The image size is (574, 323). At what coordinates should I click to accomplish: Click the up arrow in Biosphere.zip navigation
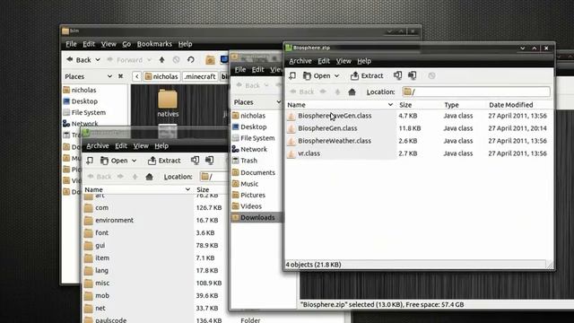point(337,92)
